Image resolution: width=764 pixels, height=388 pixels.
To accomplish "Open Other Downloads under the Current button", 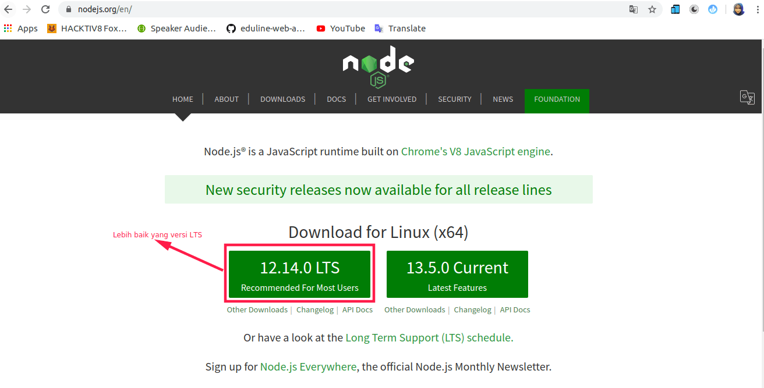I will tap(415, 310).
